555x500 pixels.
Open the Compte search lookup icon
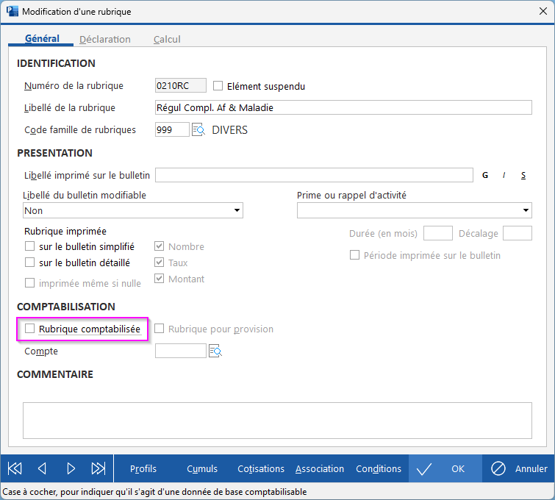point(215,351)
